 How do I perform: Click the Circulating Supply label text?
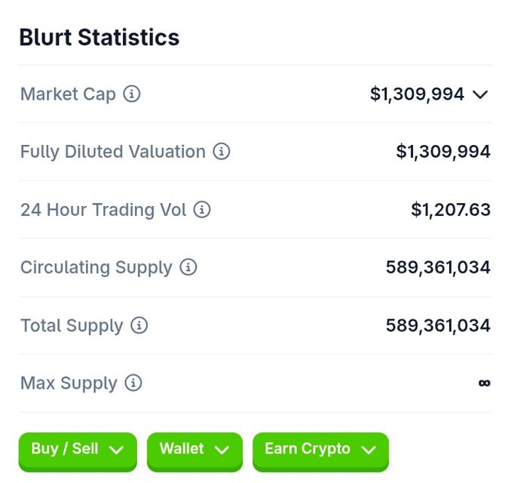point(96,268)
